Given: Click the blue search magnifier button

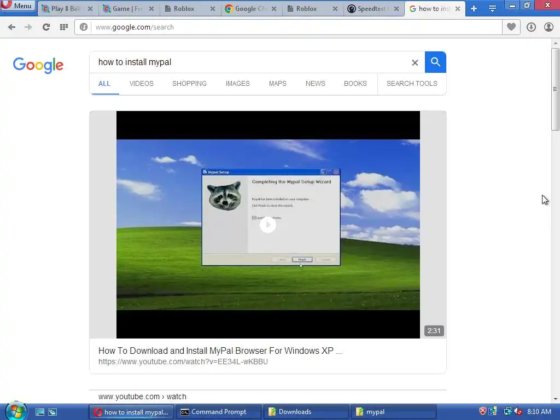Looking at the screenshot, I should [x=435, y=62].
